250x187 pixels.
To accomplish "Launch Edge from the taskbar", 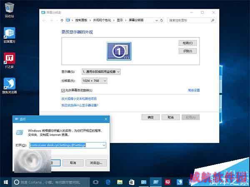I will pyautogui.click(x=108, y=182).
